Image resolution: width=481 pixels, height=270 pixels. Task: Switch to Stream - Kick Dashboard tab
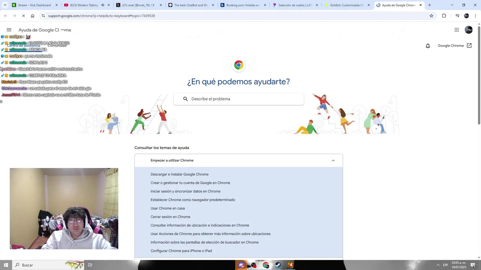pos(34,5)
